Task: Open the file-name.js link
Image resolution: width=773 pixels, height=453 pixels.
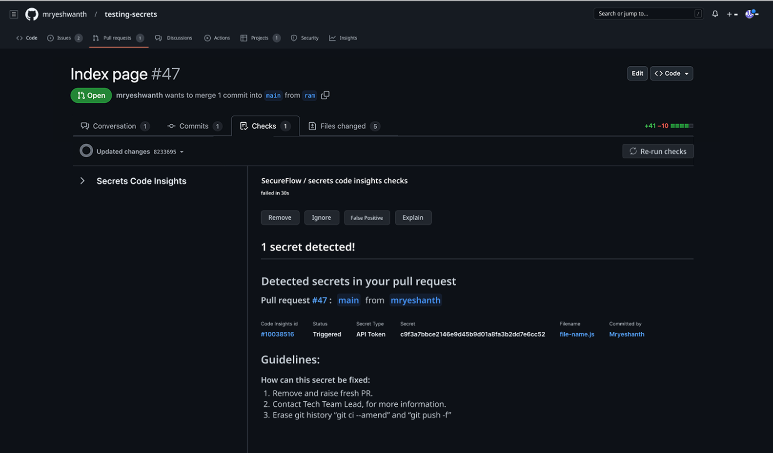Action: coord(577,335)
